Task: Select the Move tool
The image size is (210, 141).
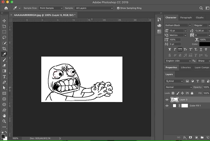Action: (4, 21)
